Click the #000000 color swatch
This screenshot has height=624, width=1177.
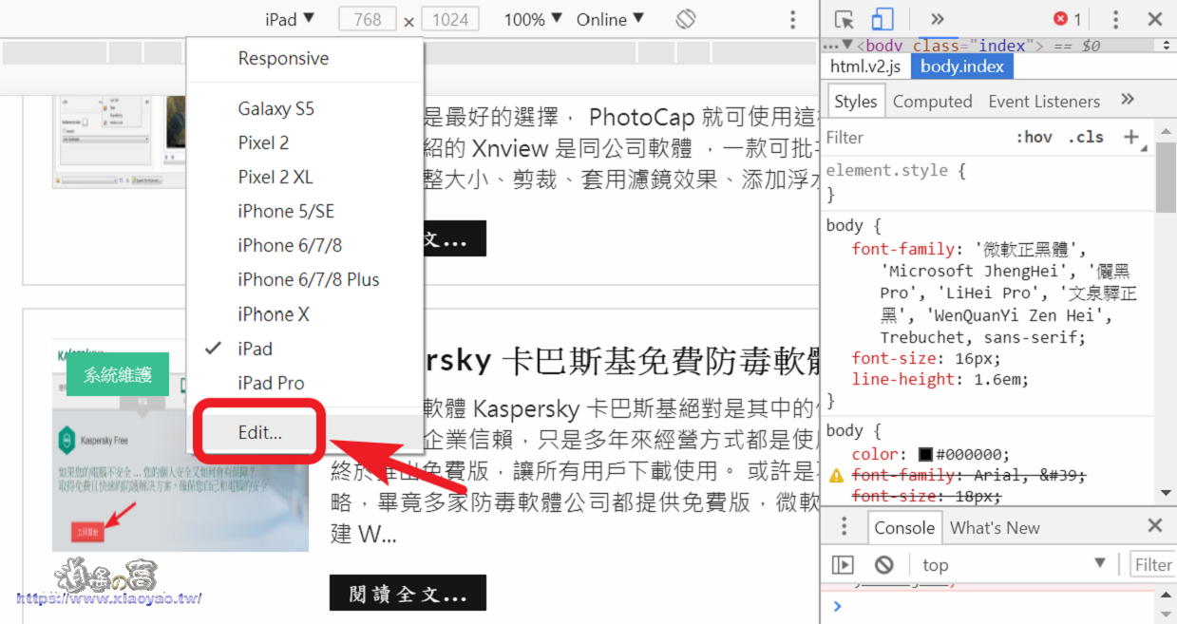click(925, 455)
